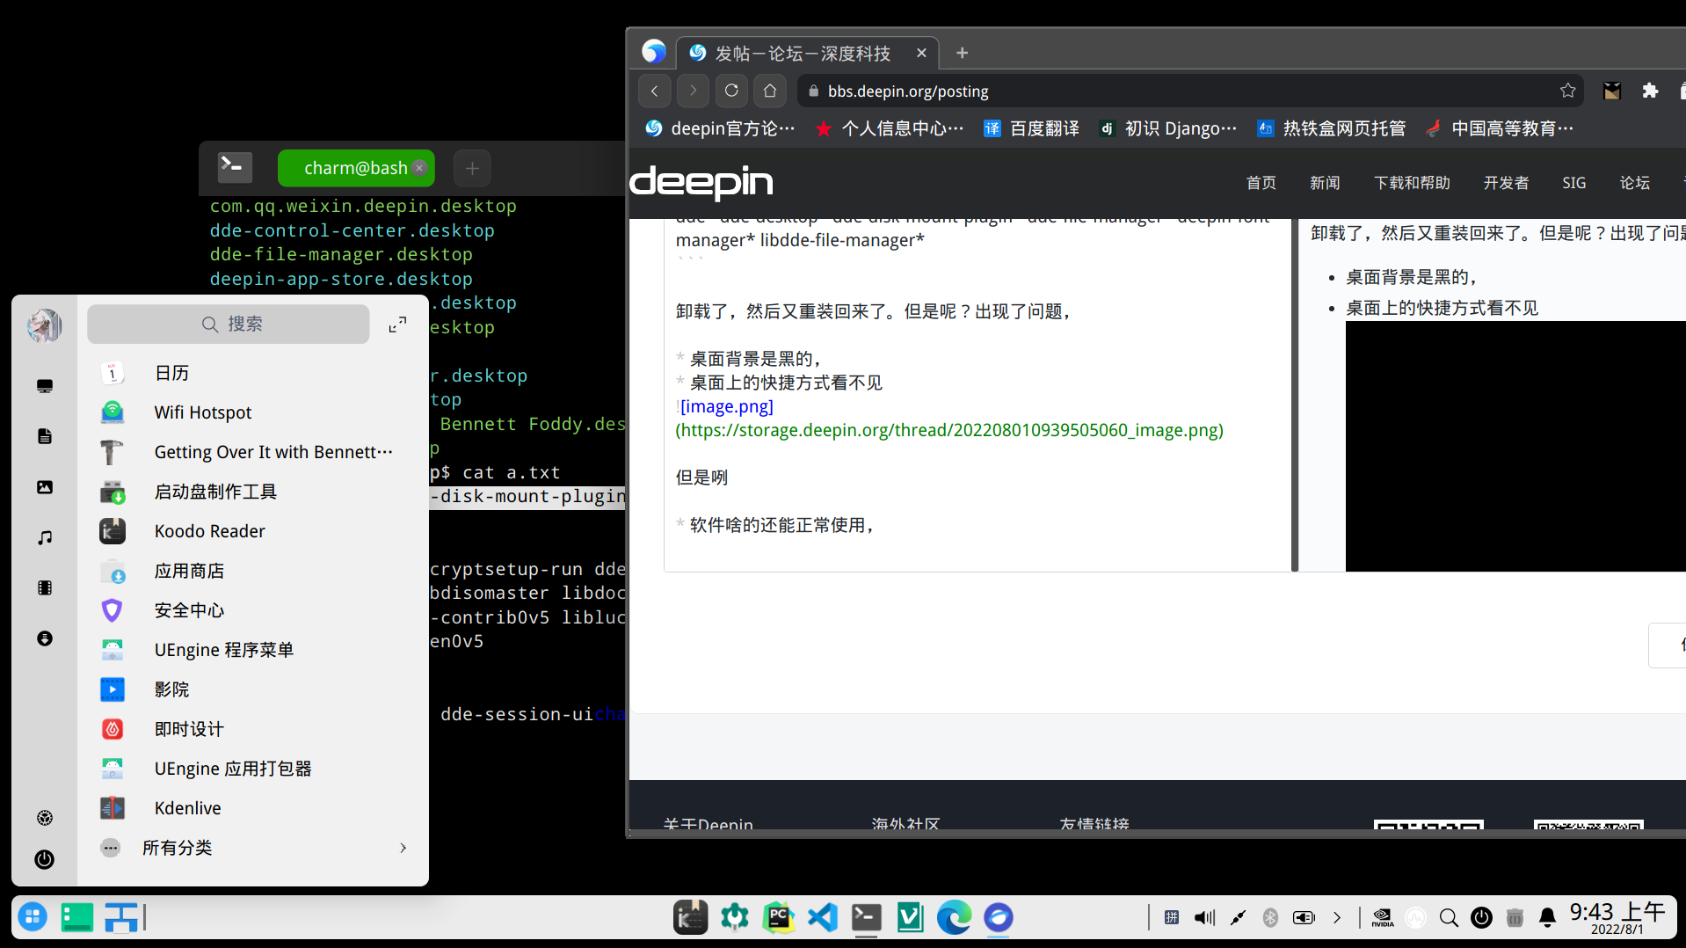This screenshot has width=1686, height=948.
Task: Click the power icon in launcher sidebar
Action: [45, 859]
